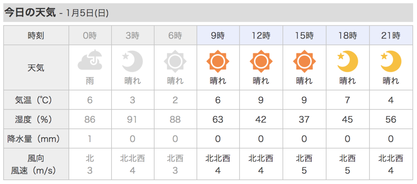This screenshot has width=417, height=184.
Task: Click the 湿度（%） row label
Action: [36, 120]
